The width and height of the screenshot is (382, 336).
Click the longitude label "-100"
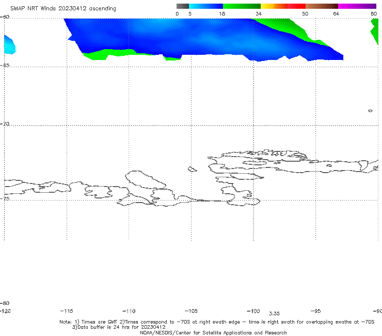coord(253,311)
